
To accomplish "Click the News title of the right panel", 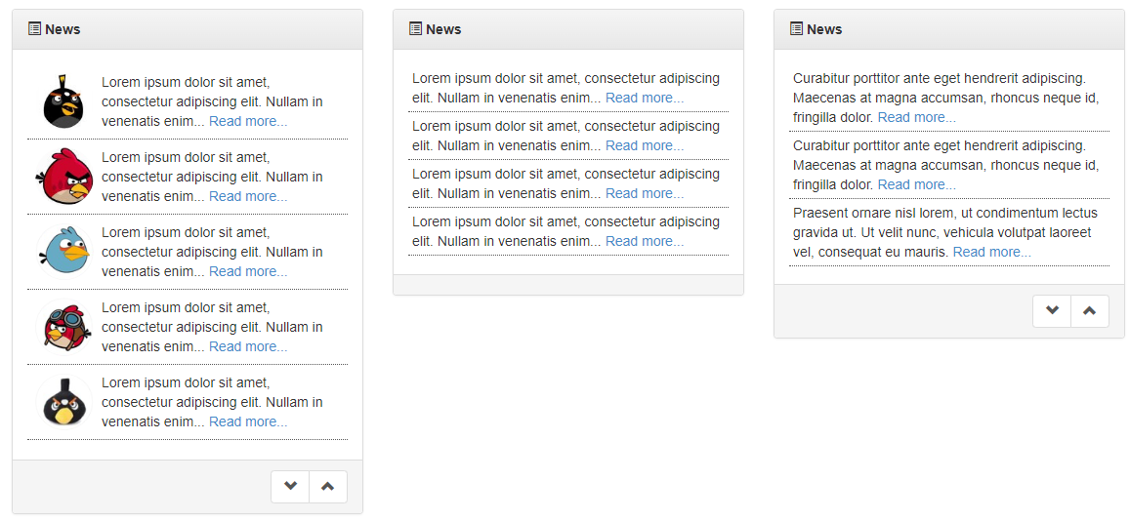I will (x=824, y=29).
